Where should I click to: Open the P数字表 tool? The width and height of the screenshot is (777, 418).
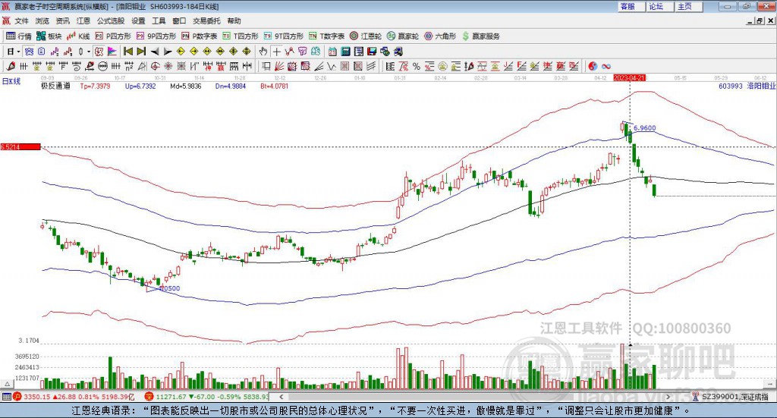point(200,36)
